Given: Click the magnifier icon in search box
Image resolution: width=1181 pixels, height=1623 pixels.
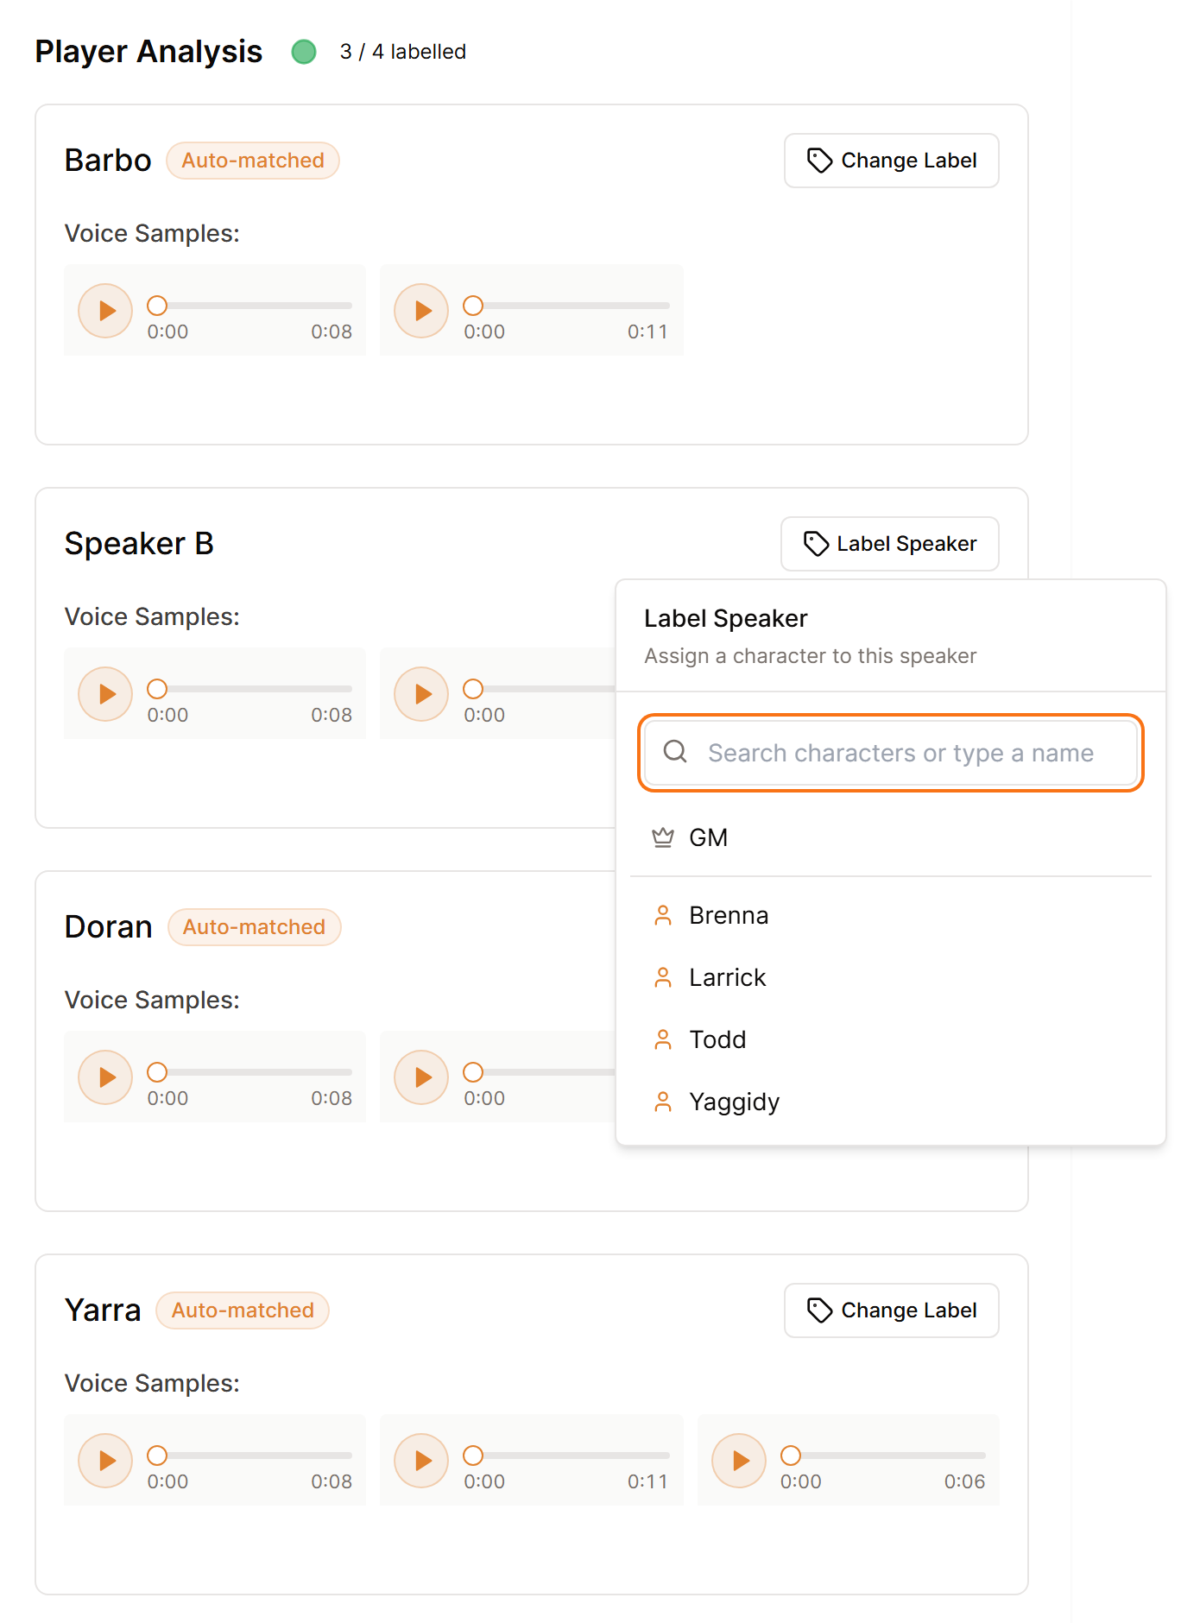Looking at the screenshot, I should [675, 752].
